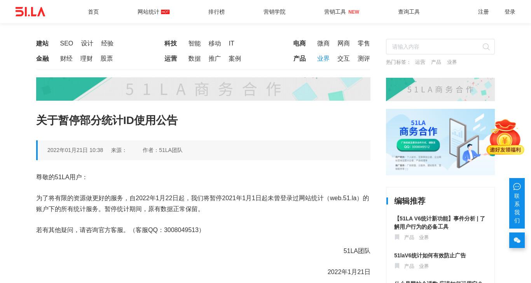Select 科技 category heading
Screen dimensions: 531x283
[x=171, y=44]
